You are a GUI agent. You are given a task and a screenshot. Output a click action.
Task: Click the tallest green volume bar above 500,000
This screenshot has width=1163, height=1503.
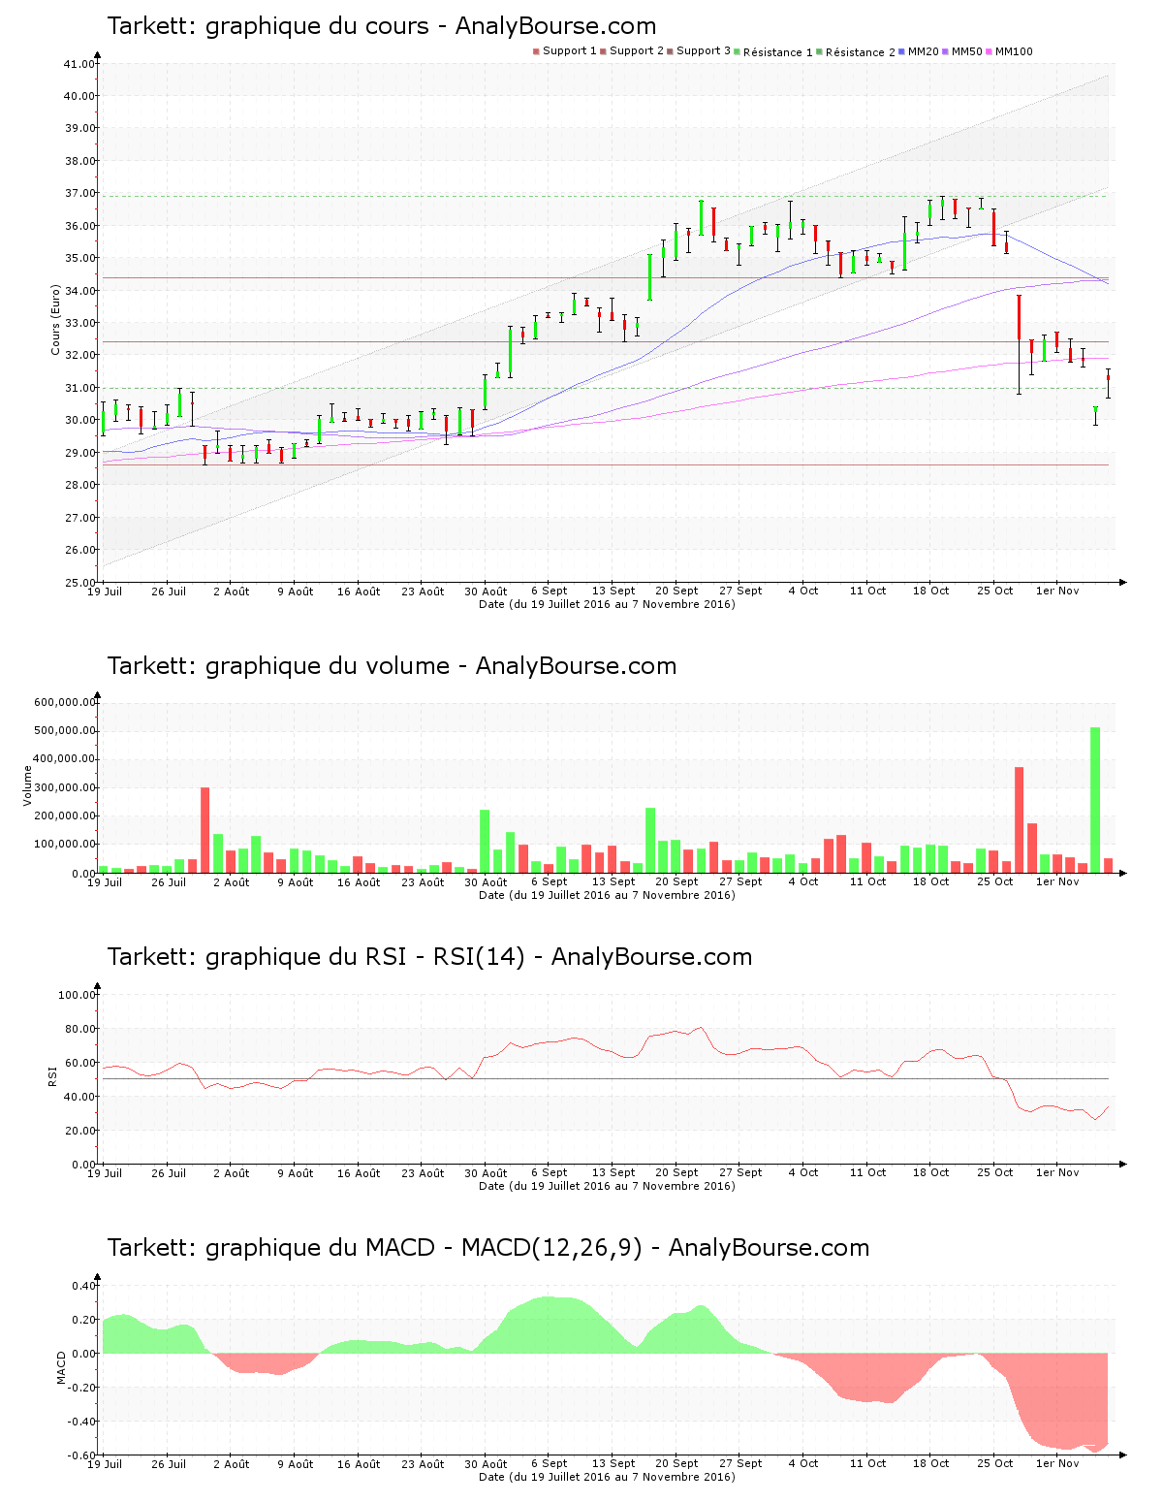(x=1095, y=800)
